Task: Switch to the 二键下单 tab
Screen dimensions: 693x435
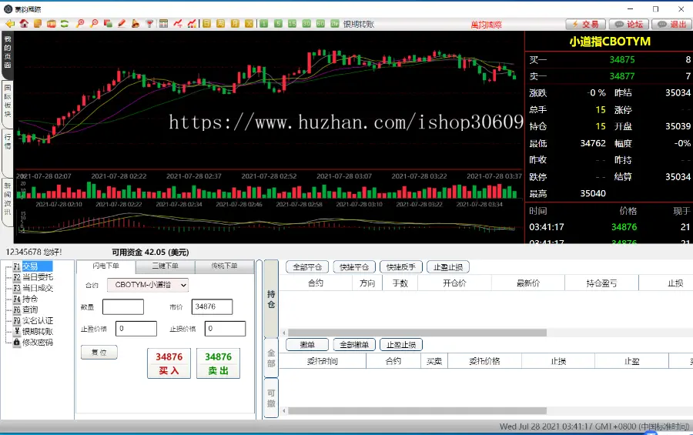Action: coord(165,266)
